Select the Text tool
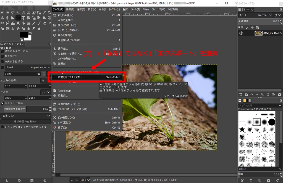 click(x=18, y=23)
